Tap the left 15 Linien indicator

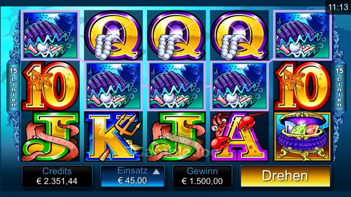13,87
